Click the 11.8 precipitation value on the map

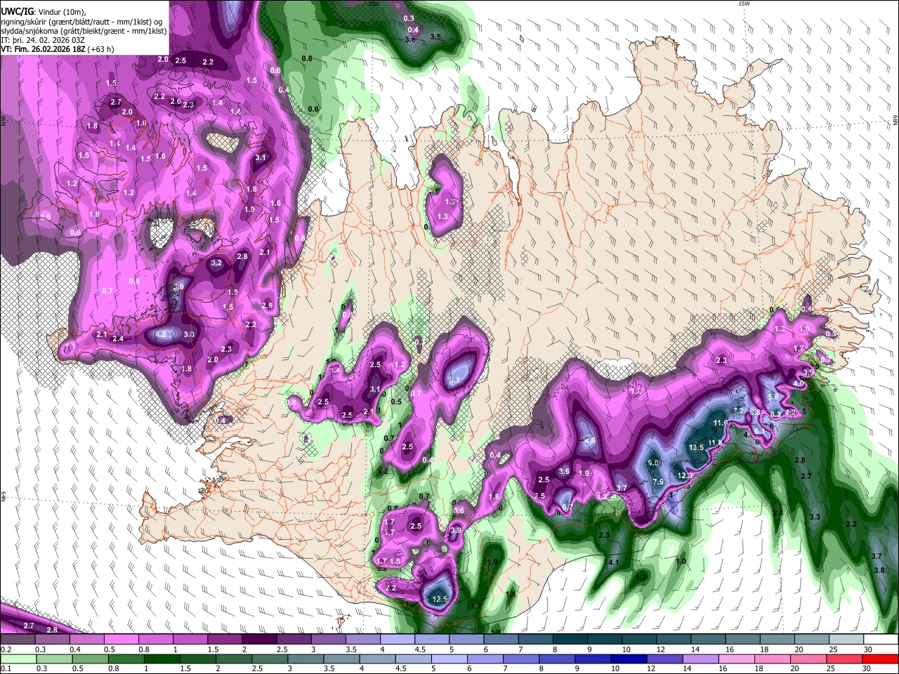tap(715, 442)
